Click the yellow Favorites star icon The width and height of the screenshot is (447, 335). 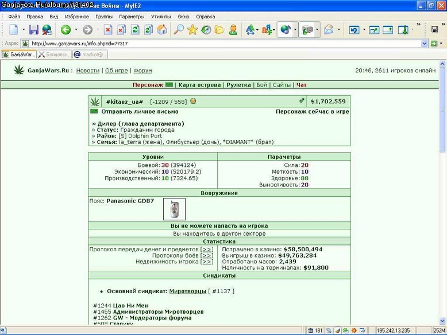pos(192,30)
